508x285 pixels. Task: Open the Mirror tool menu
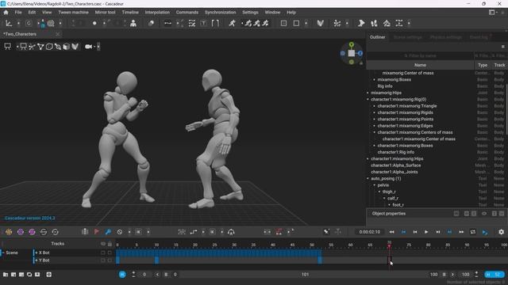(105, 13)
